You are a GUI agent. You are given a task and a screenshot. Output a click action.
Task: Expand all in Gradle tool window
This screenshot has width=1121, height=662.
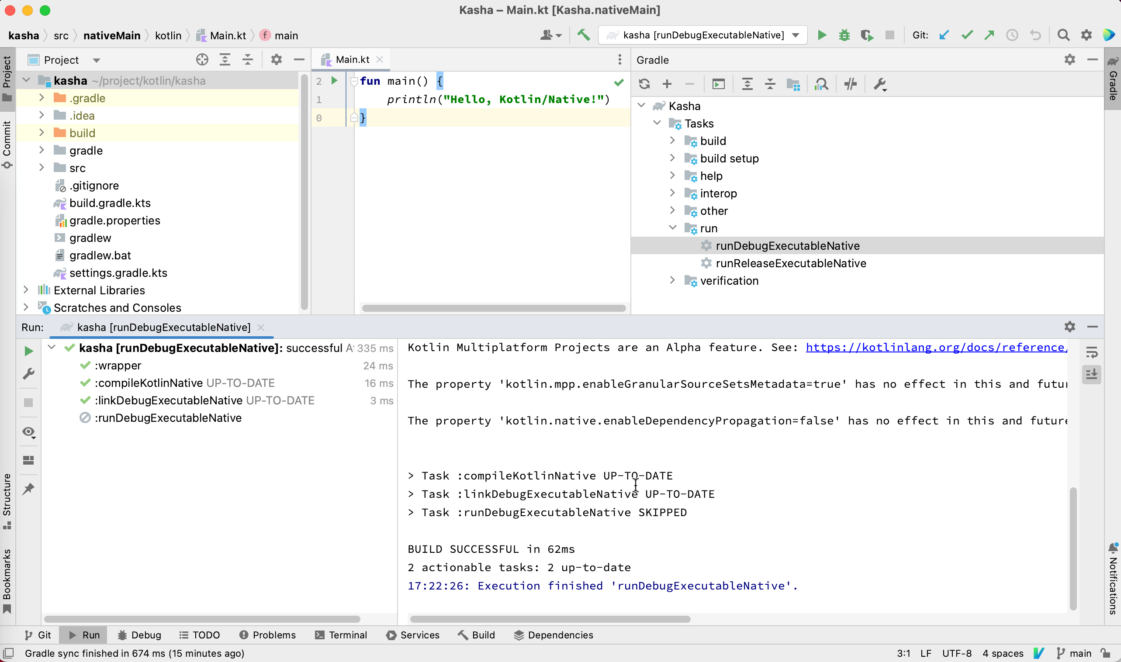[x=747, y=84]
